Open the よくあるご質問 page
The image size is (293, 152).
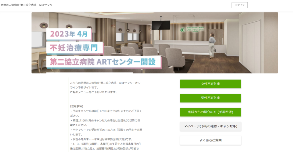point(210,140)
